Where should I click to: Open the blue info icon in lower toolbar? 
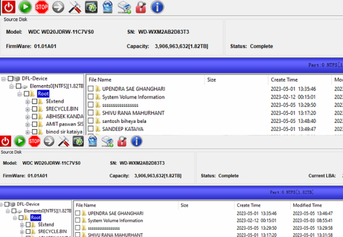pos(137,141)
